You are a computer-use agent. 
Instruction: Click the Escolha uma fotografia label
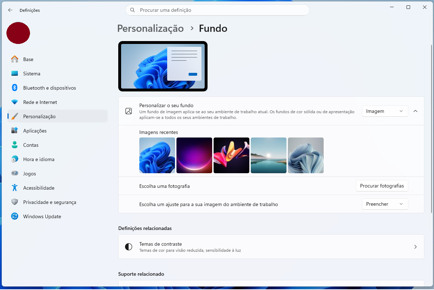[165, 186]
